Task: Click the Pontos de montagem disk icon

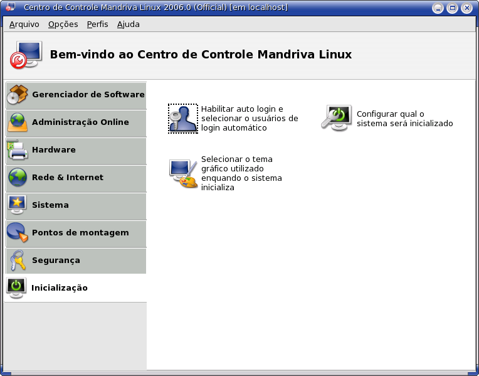Action: [x=18, y=232]
